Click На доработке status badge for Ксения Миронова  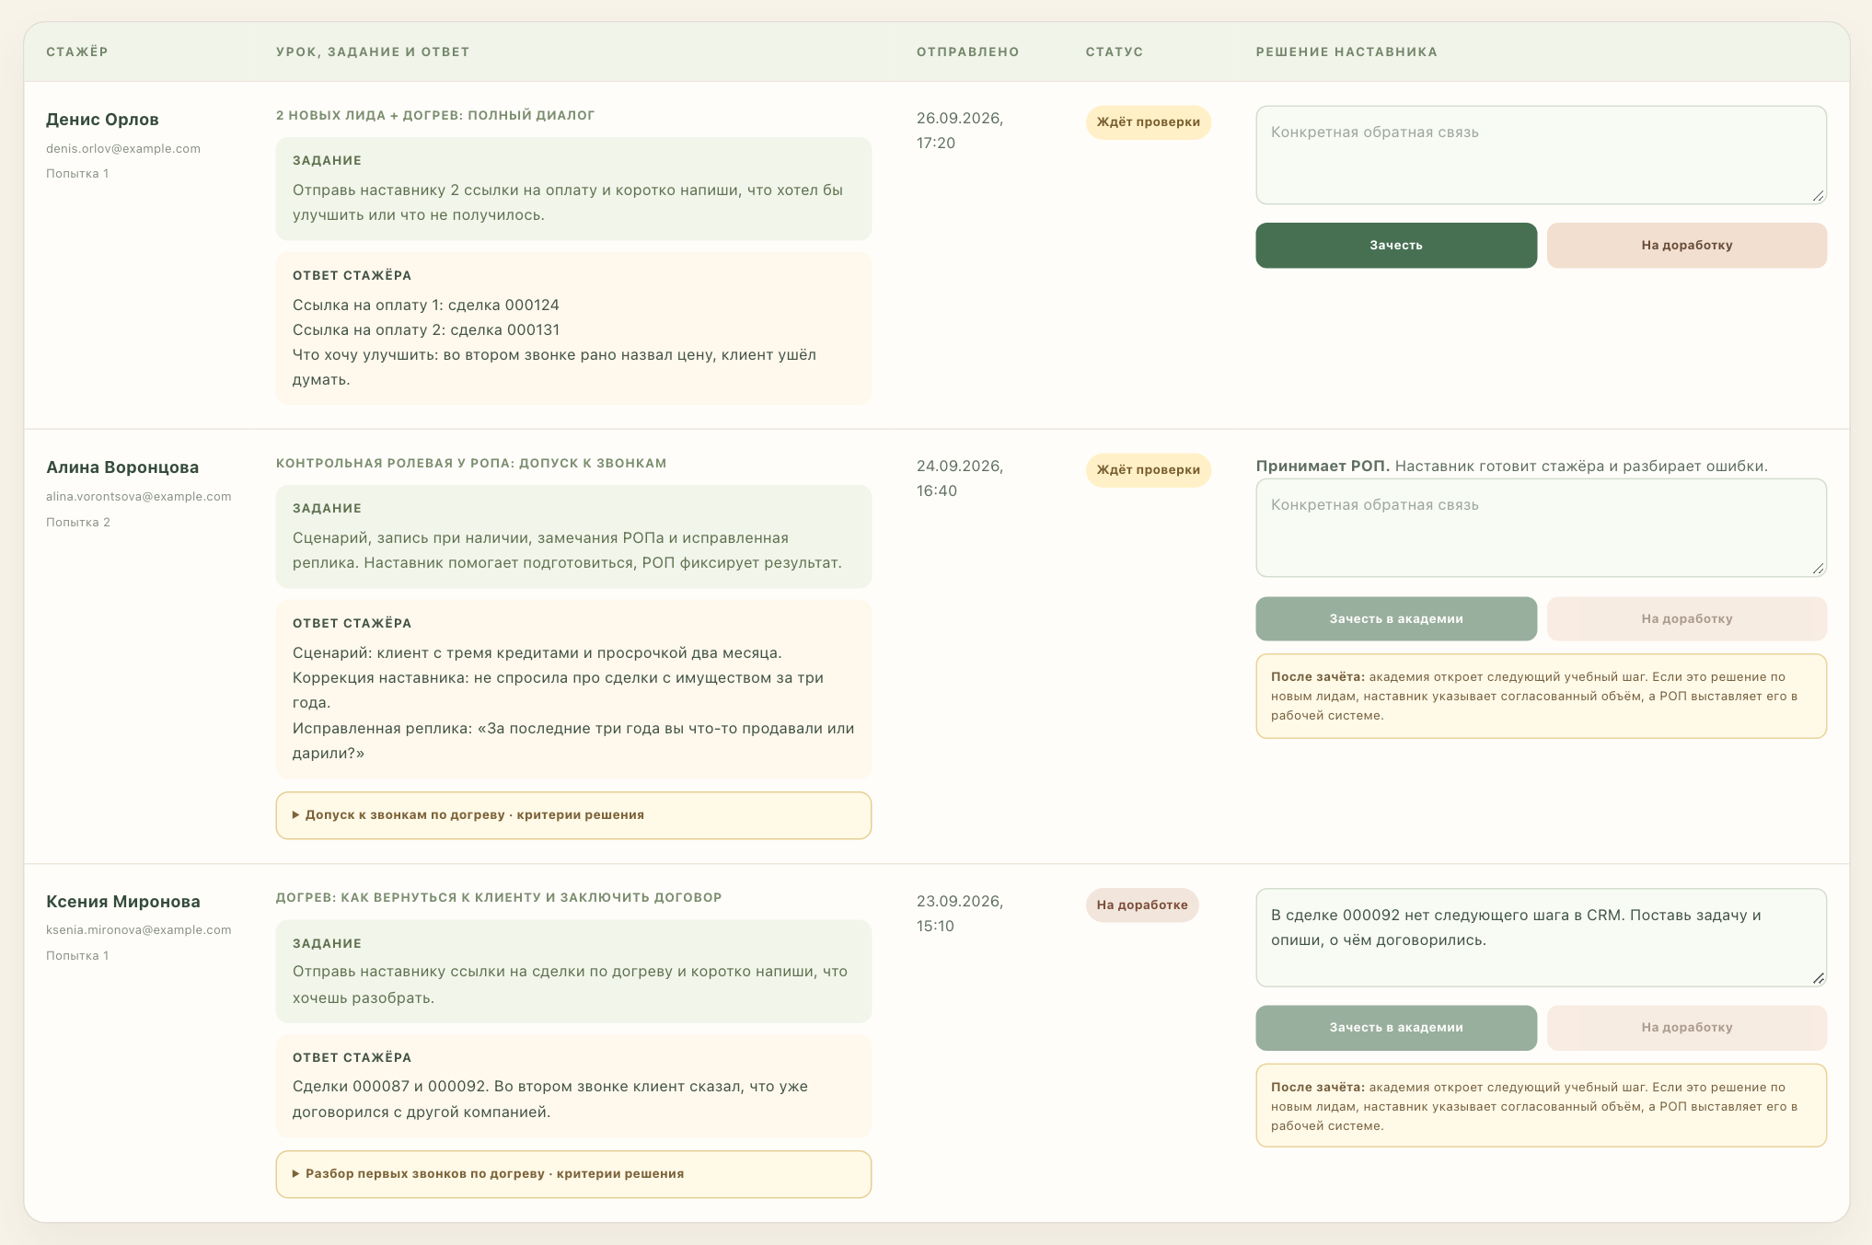pos(1141,905)
